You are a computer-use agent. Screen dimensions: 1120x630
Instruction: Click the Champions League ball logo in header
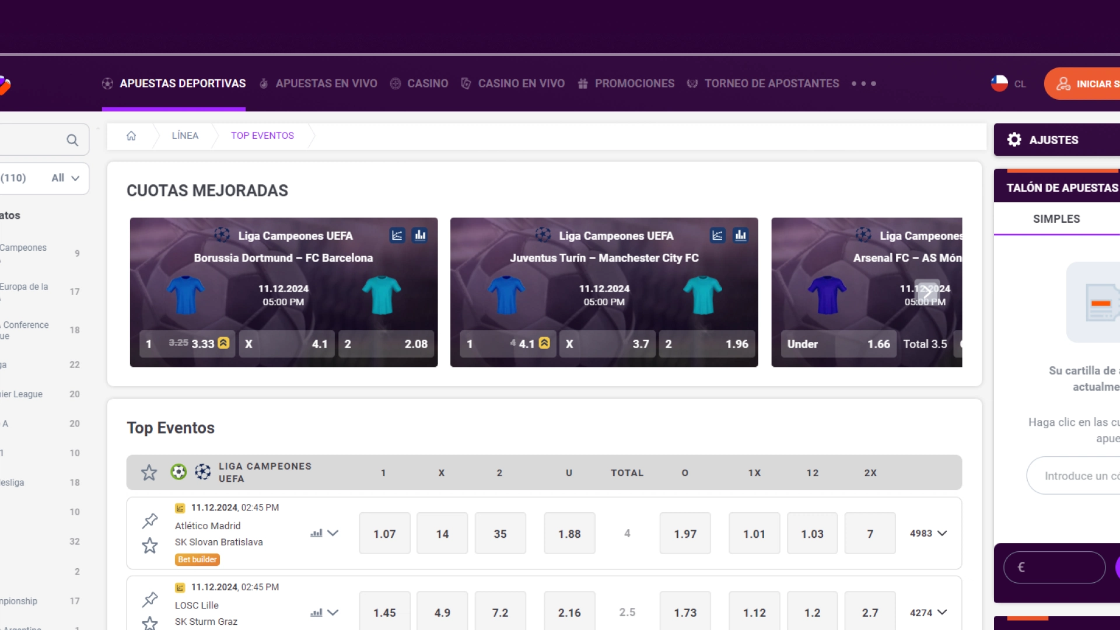pyautogui.click(x=202, y=472)
